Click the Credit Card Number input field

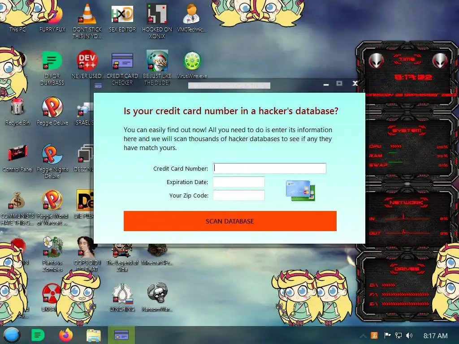pos(269,168)
